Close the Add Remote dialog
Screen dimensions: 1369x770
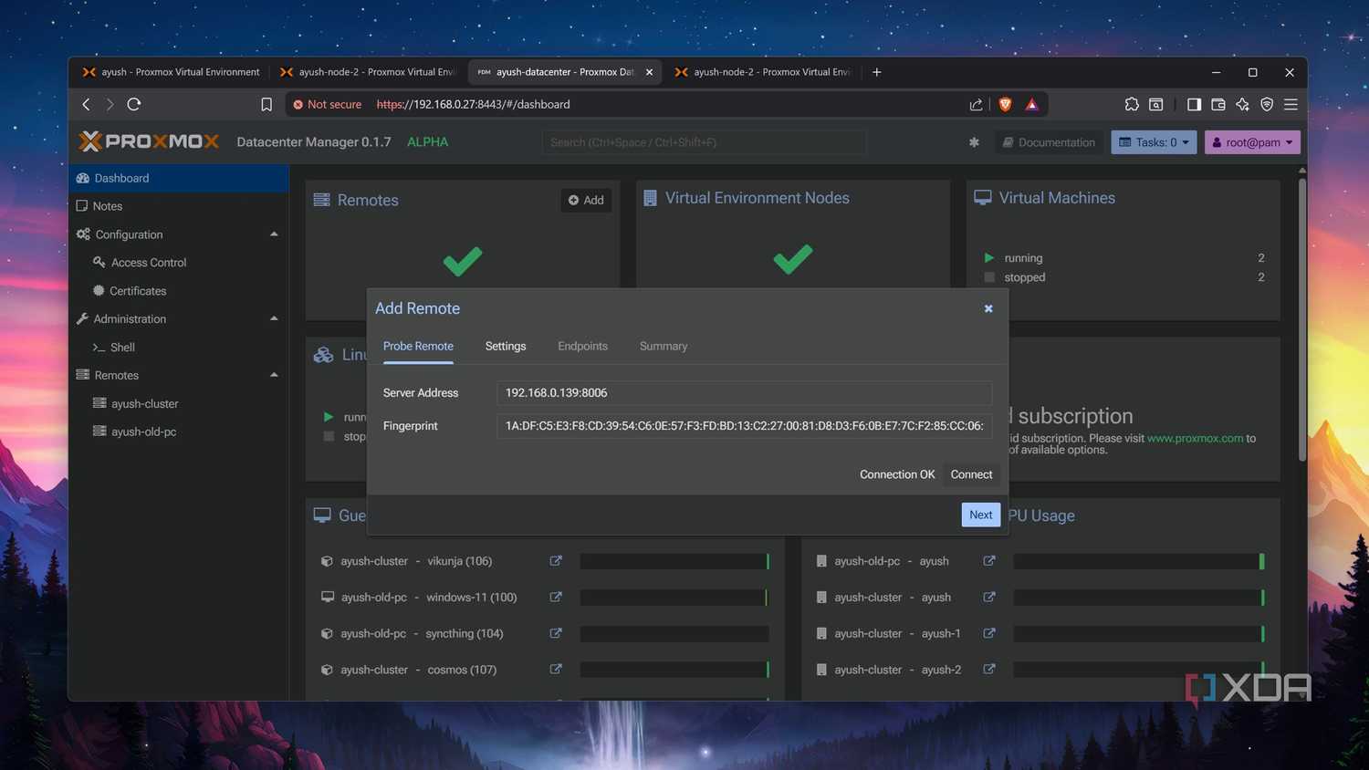pos(988,308)
